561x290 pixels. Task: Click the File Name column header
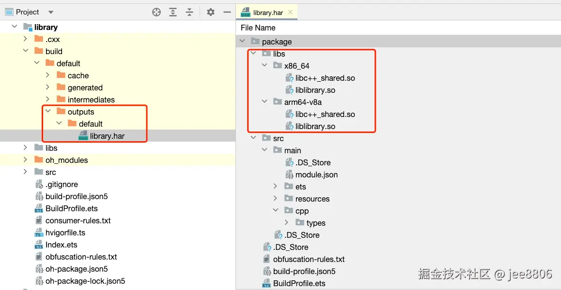point(258,28)
